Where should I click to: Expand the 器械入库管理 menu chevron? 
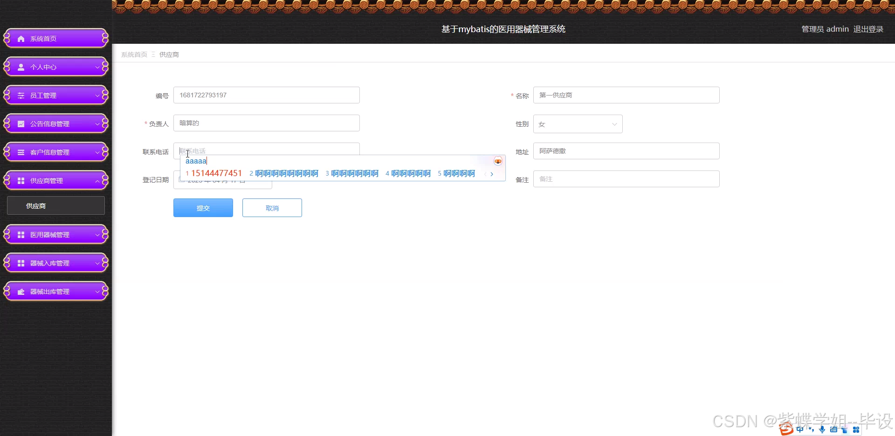(97, 264)
